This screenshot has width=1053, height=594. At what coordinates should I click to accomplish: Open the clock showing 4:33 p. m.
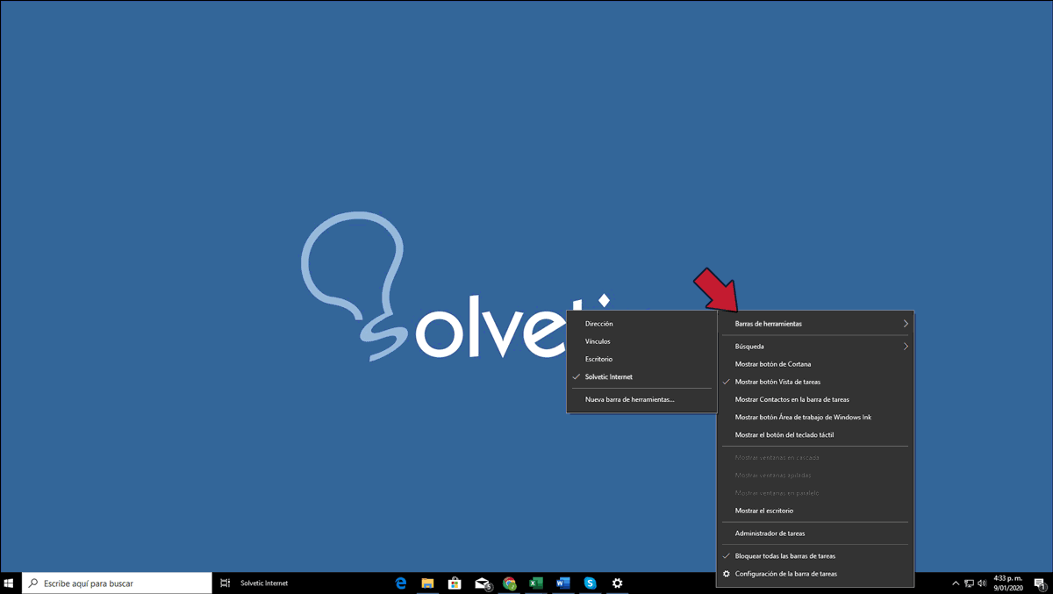coord(1006,583)
